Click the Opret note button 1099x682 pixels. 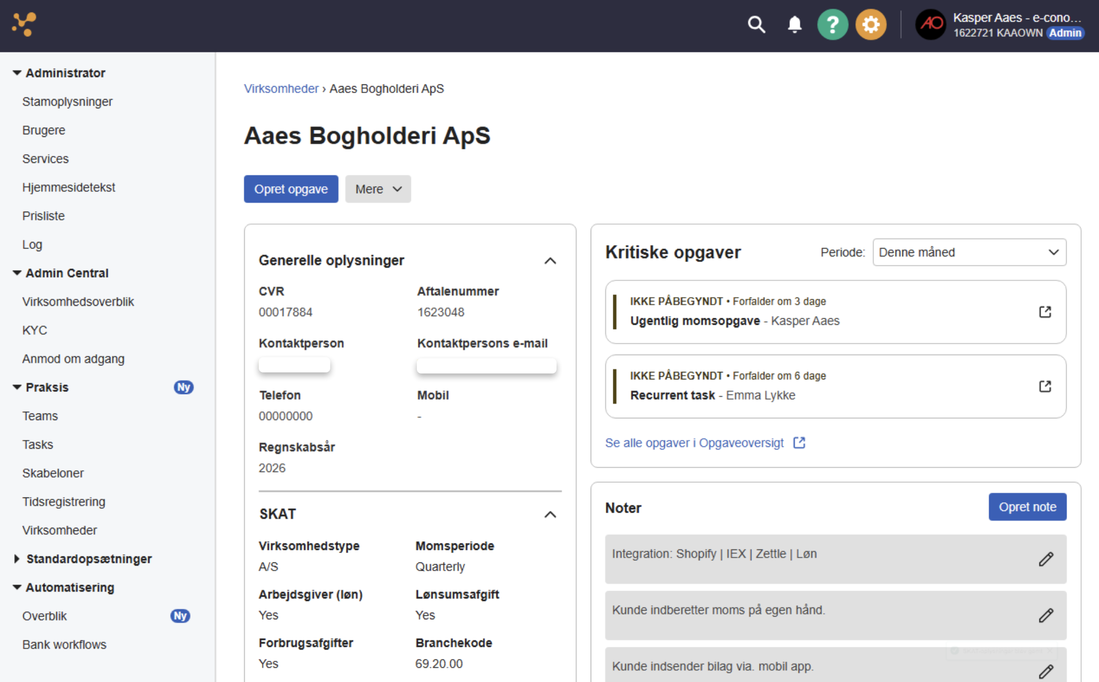[x=1027, y=507]
